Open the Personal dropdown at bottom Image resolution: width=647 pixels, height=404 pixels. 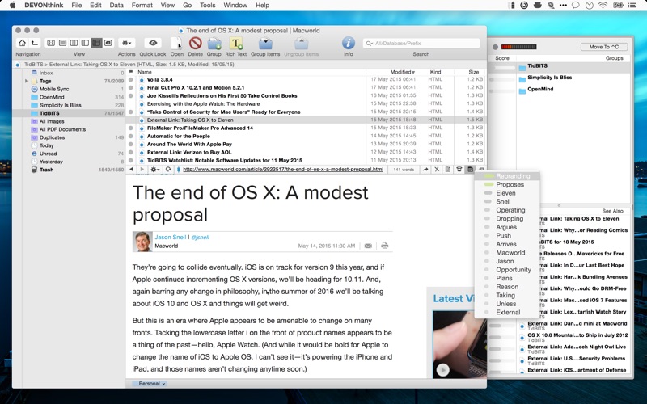(x=150, y=384)
